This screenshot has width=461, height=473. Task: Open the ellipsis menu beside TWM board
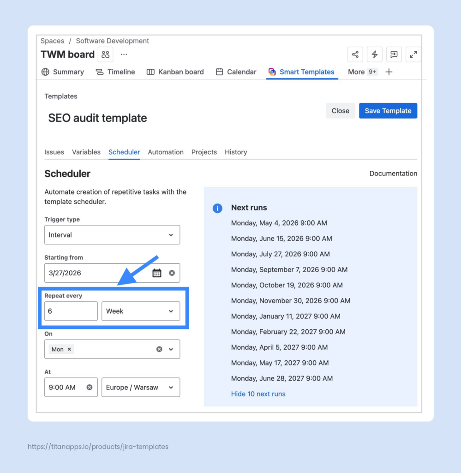pyautogui.click(x=123, y=54)
